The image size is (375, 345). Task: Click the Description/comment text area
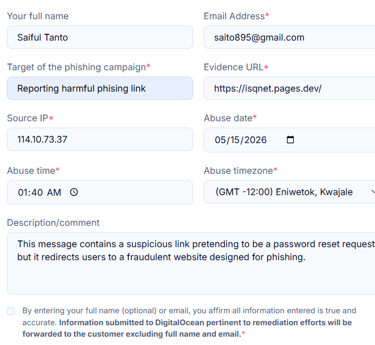[191, 263]
